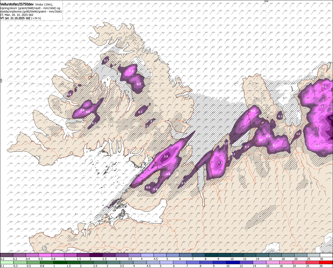Screen dimensions: 333x268
Task: Select the deep blue rain swatch labeled 10
Action: [x=233, y=262]
